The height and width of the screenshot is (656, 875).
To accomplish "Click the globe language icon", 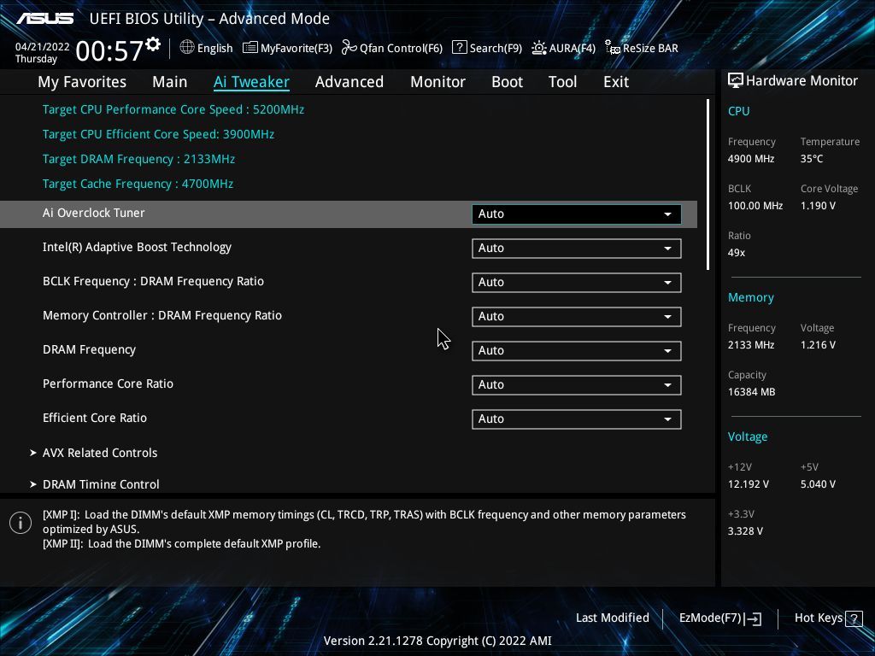I will tap(187, 48).
